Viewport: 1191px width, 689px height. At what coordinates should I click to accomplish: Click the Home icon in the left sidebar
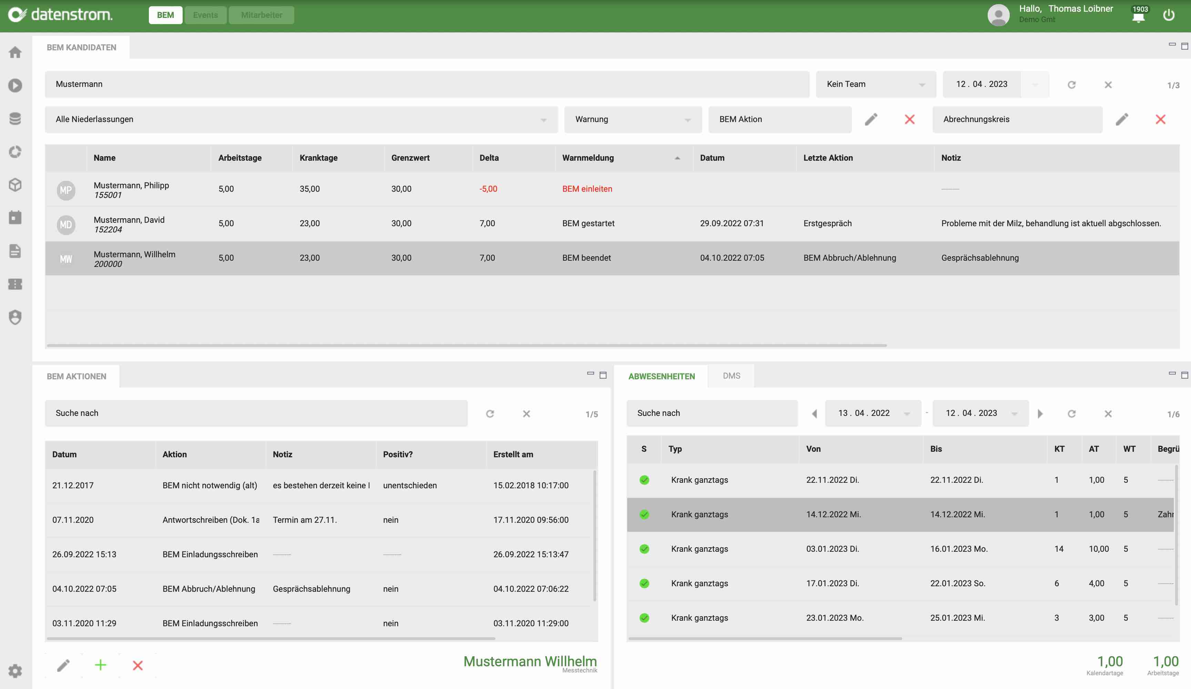tap(16, 52)
